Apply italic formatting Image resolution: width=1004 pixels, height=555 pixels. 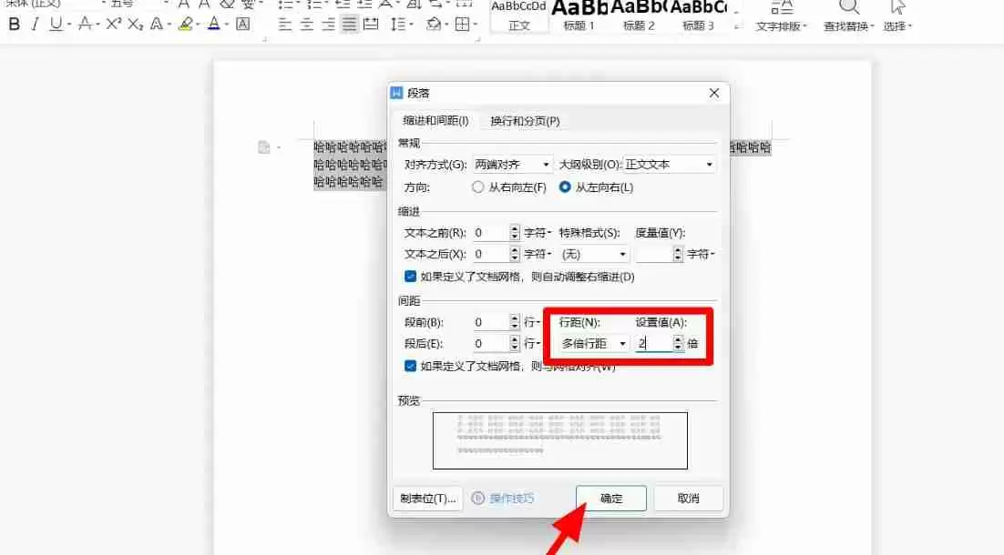point(34,25)
